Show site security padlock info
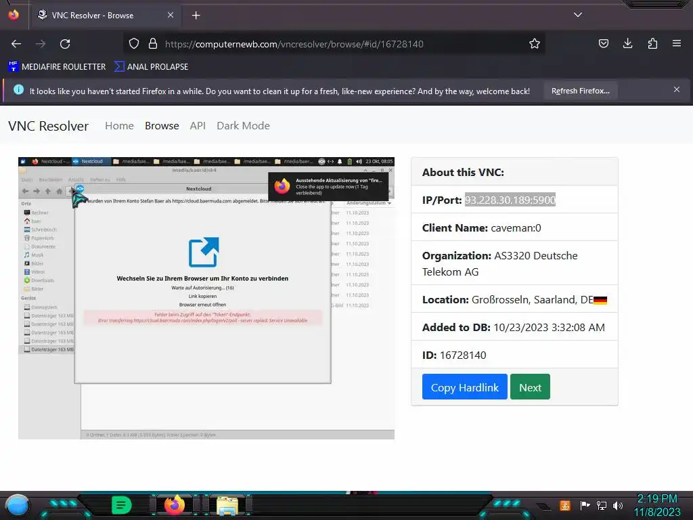 (153, 44)
